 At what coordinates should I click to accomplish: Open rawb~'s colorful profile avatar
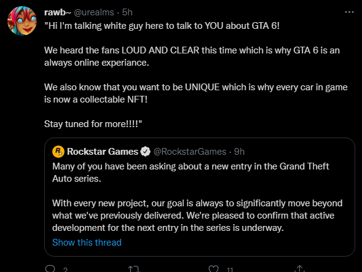tap(22, 21)
